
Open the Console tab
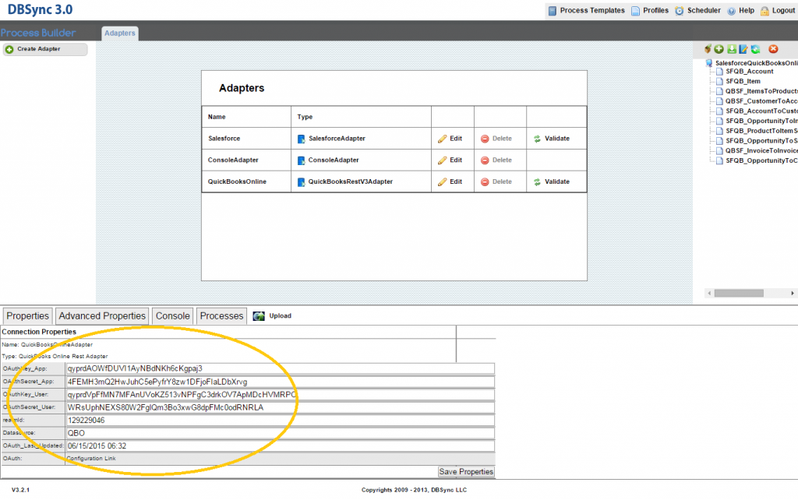[172, 315]
